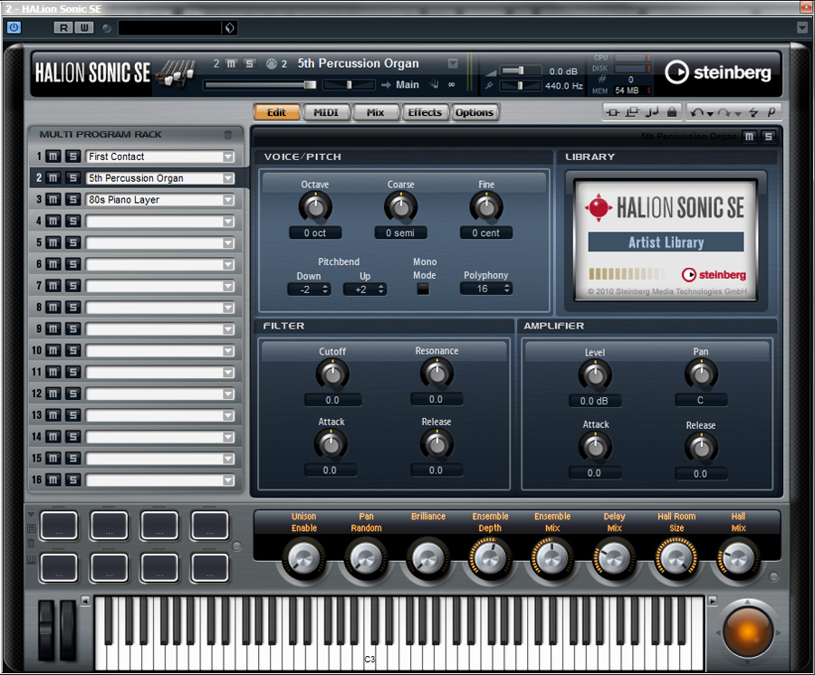Viewport: 815px width, 675px height.
Task: Click the empty program slot 4 field
Action: click(x=154, y=222)
